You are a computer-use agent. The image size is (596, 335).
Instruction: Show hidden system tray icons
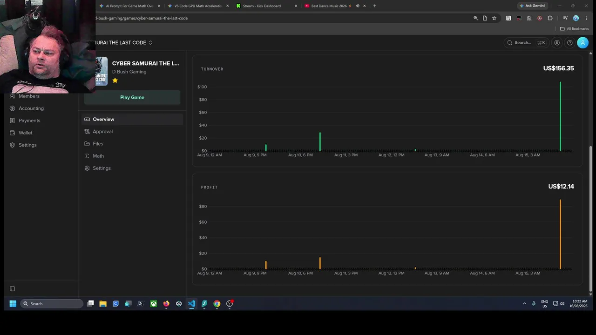524,304
